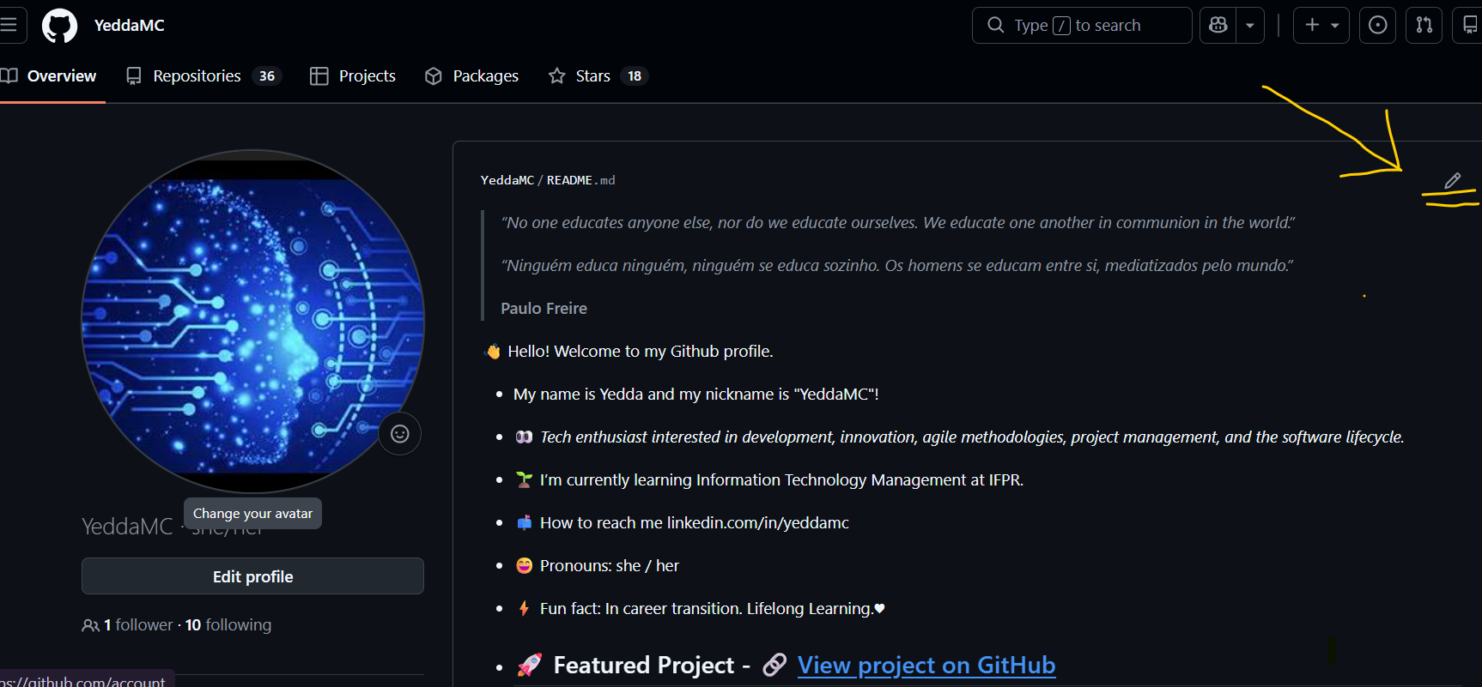The width and height of the screenshot is (1482, 687).
Task: Open the README.md file link
Action: click(580, 180)
